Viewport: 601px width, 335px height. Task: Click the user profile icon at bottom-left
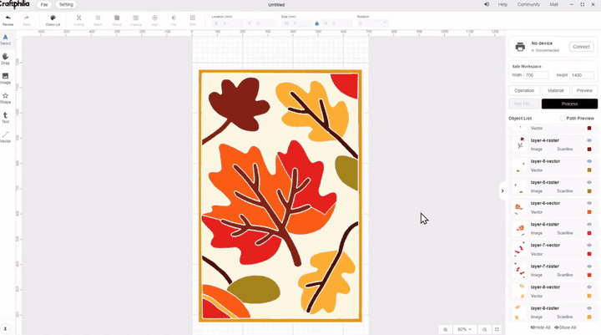5,329
